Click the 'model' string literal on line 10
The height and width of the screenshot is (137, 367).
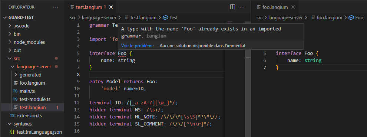click(x=111, y=89)
